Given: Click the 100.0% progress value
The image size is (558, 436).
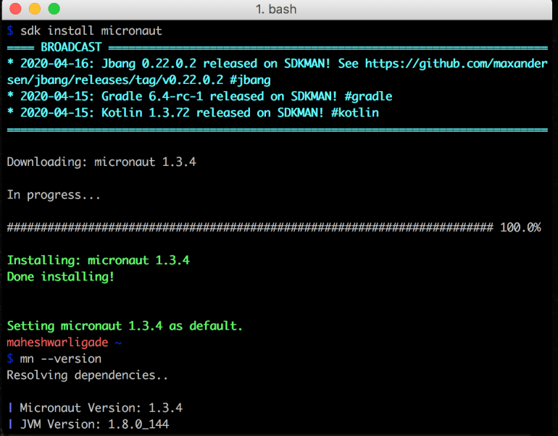Looking at the screenshot, I should click(520, 227).
